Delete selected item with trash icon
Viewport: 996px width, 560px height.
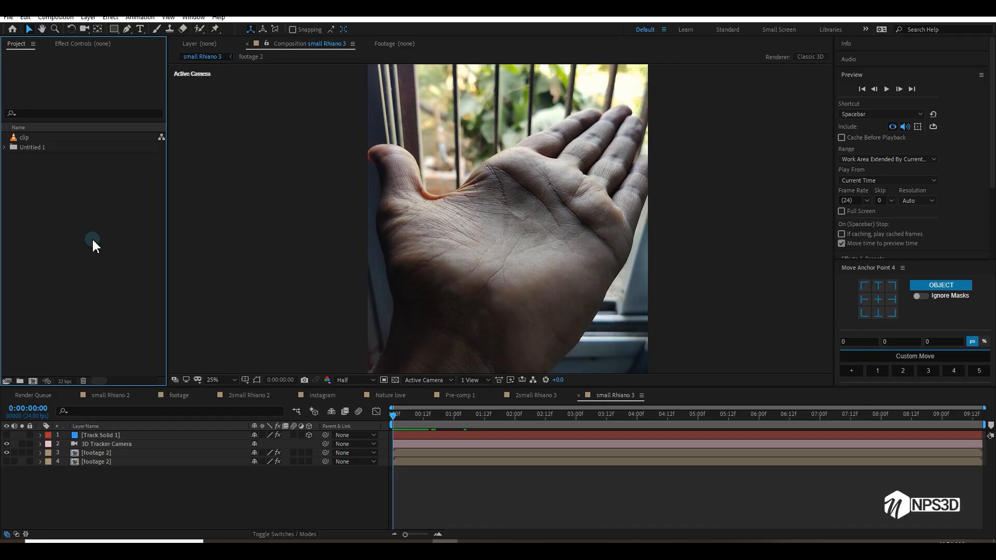tap(83, 381)
